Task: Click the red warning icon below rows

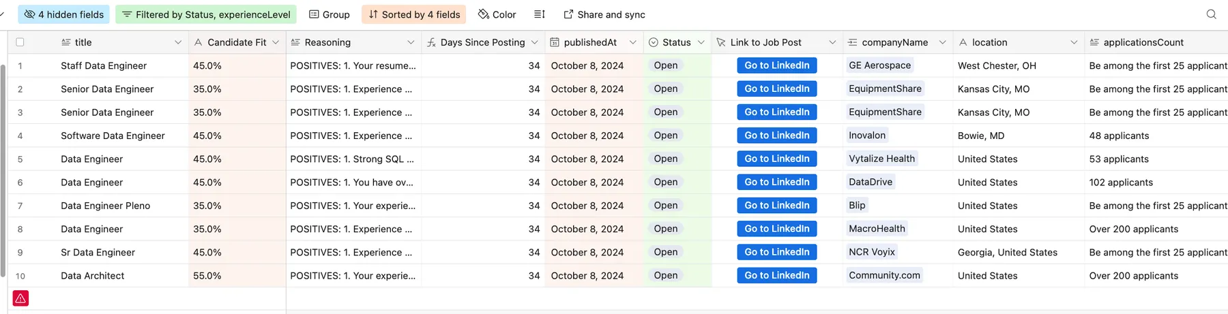Action: point(20,298)
